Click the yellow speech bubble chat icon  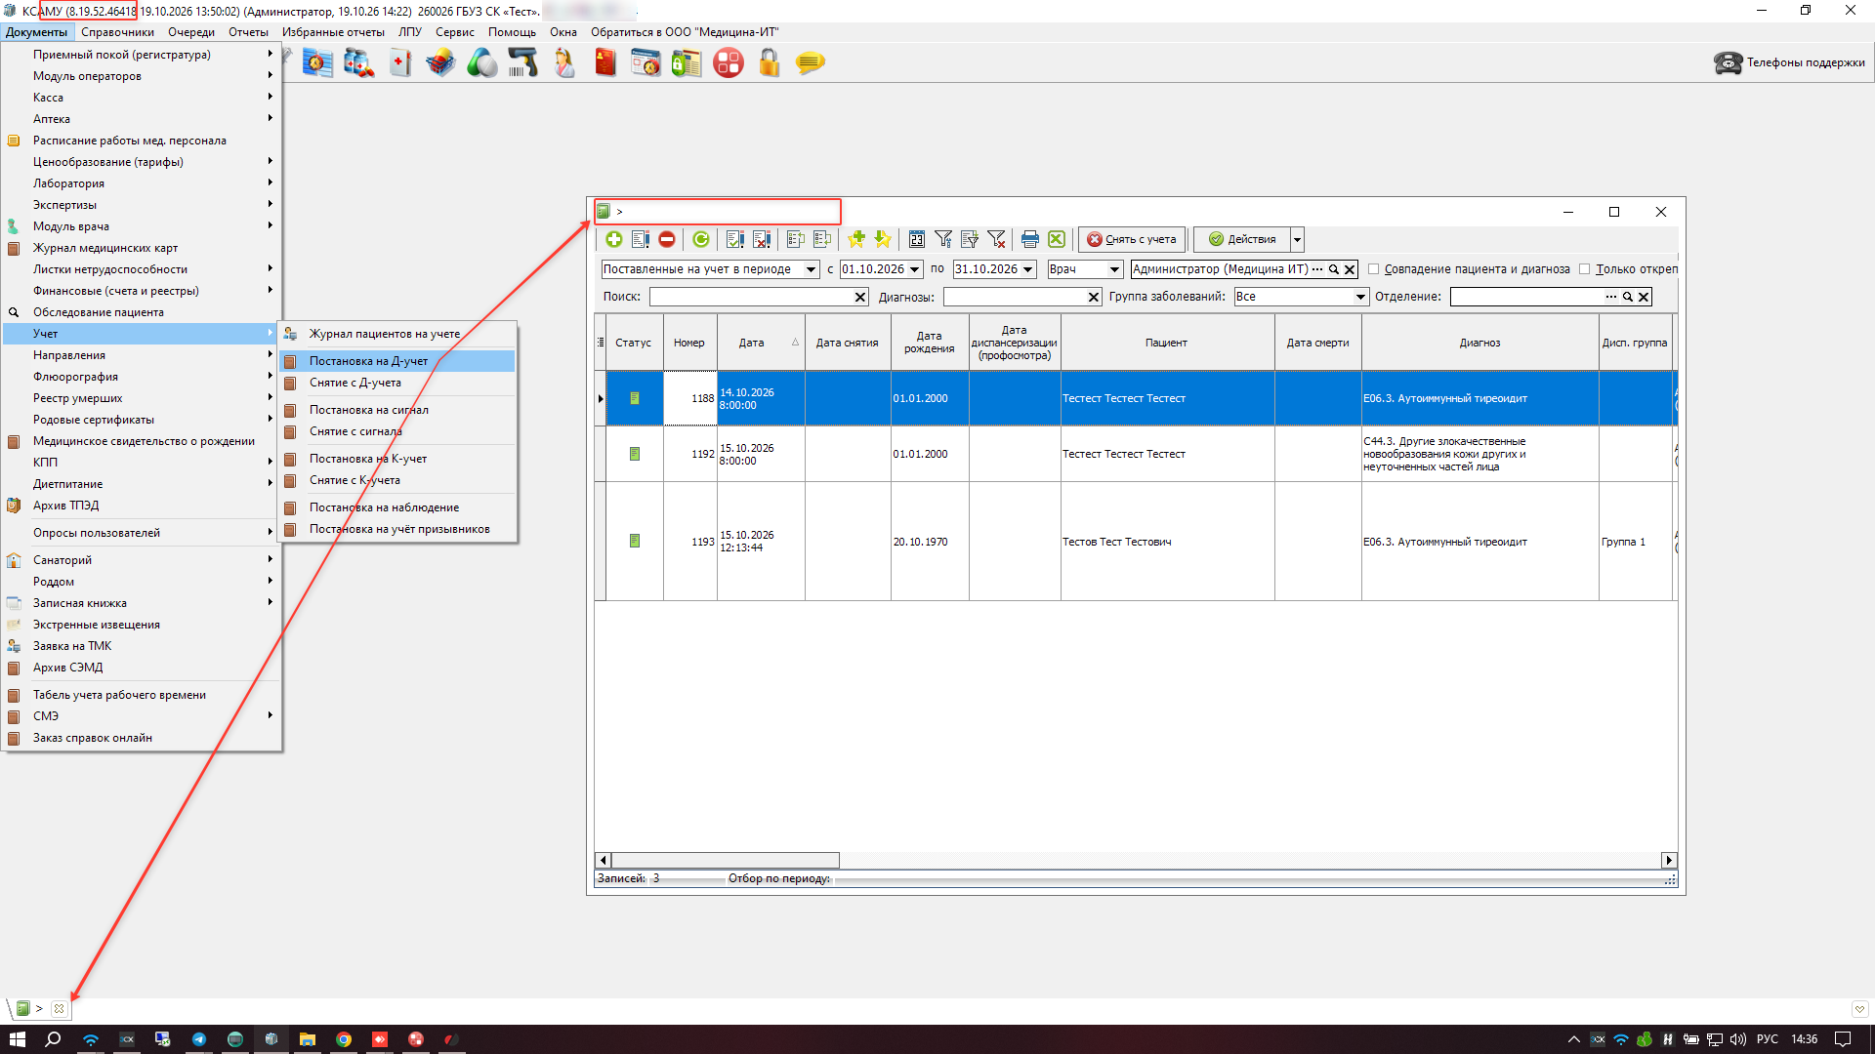810,63
